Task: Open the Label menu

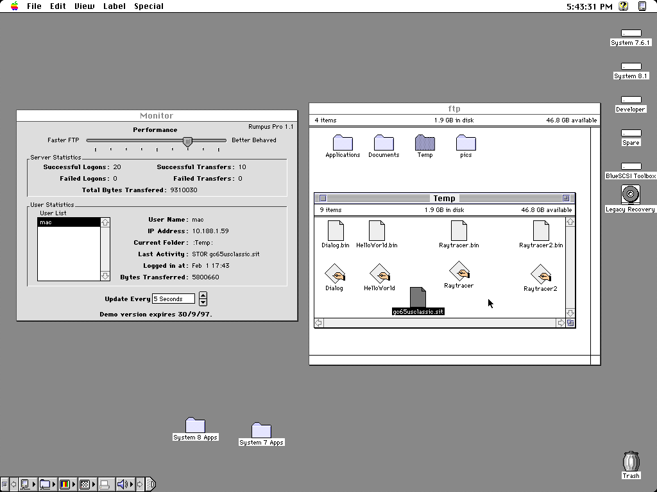Action: click(114, 6)
